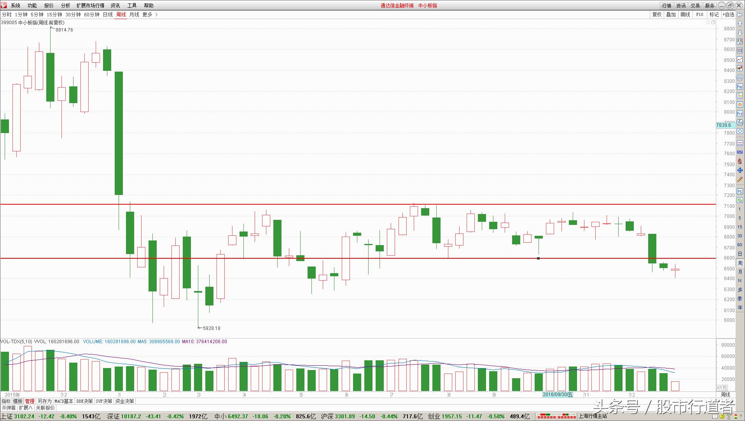
Task: Open the 分析 menu
Action: click(65, 5)
